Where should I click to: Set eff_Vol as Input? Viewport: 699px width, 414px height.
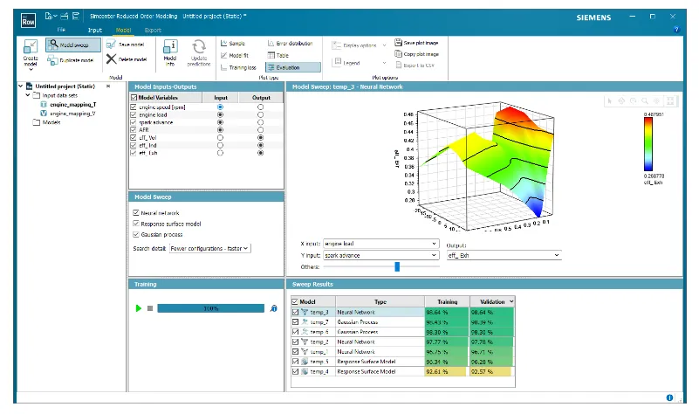pos(220,137)
